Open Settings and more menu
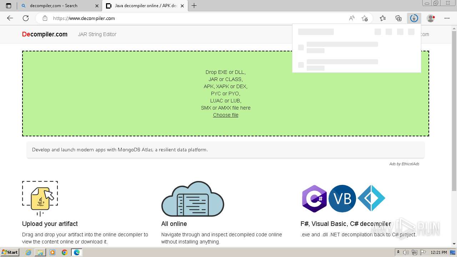Image resolution: width=457 pixels, height=257 pixels. tap(447, 18)
